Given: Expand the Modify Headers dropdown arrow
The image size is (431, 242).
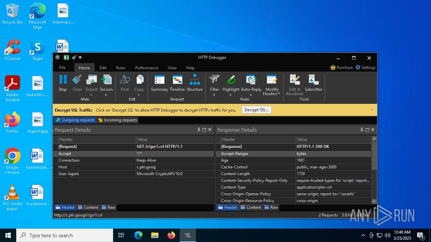Looking at the screenshot, I should click(279, 94).
